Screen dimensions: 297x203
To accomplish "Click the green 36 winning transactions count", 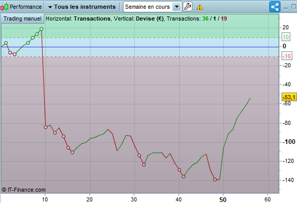I will [x=205, y=19].
